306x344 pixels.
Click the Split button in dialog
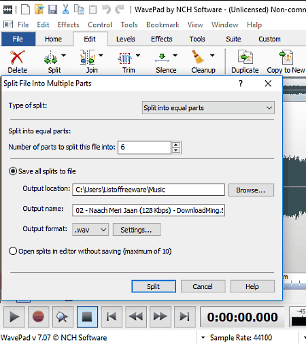point(154,286)
